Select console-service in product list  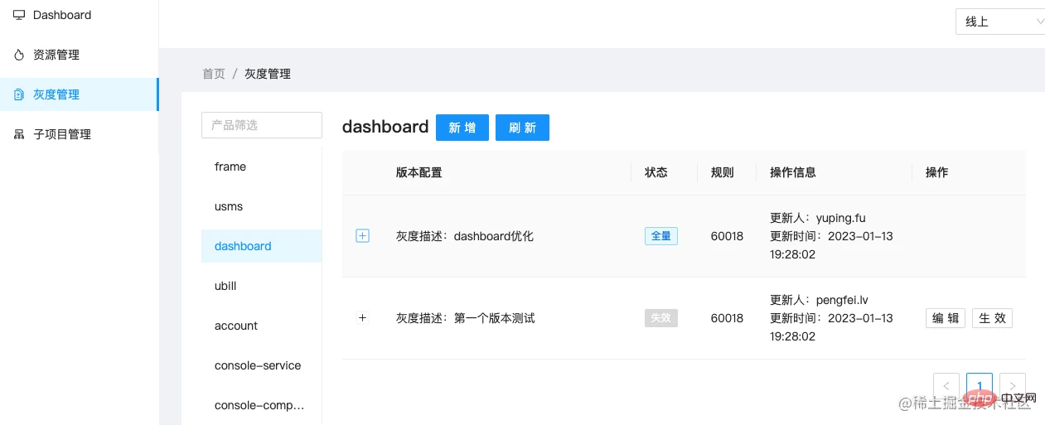click(258, 365)
